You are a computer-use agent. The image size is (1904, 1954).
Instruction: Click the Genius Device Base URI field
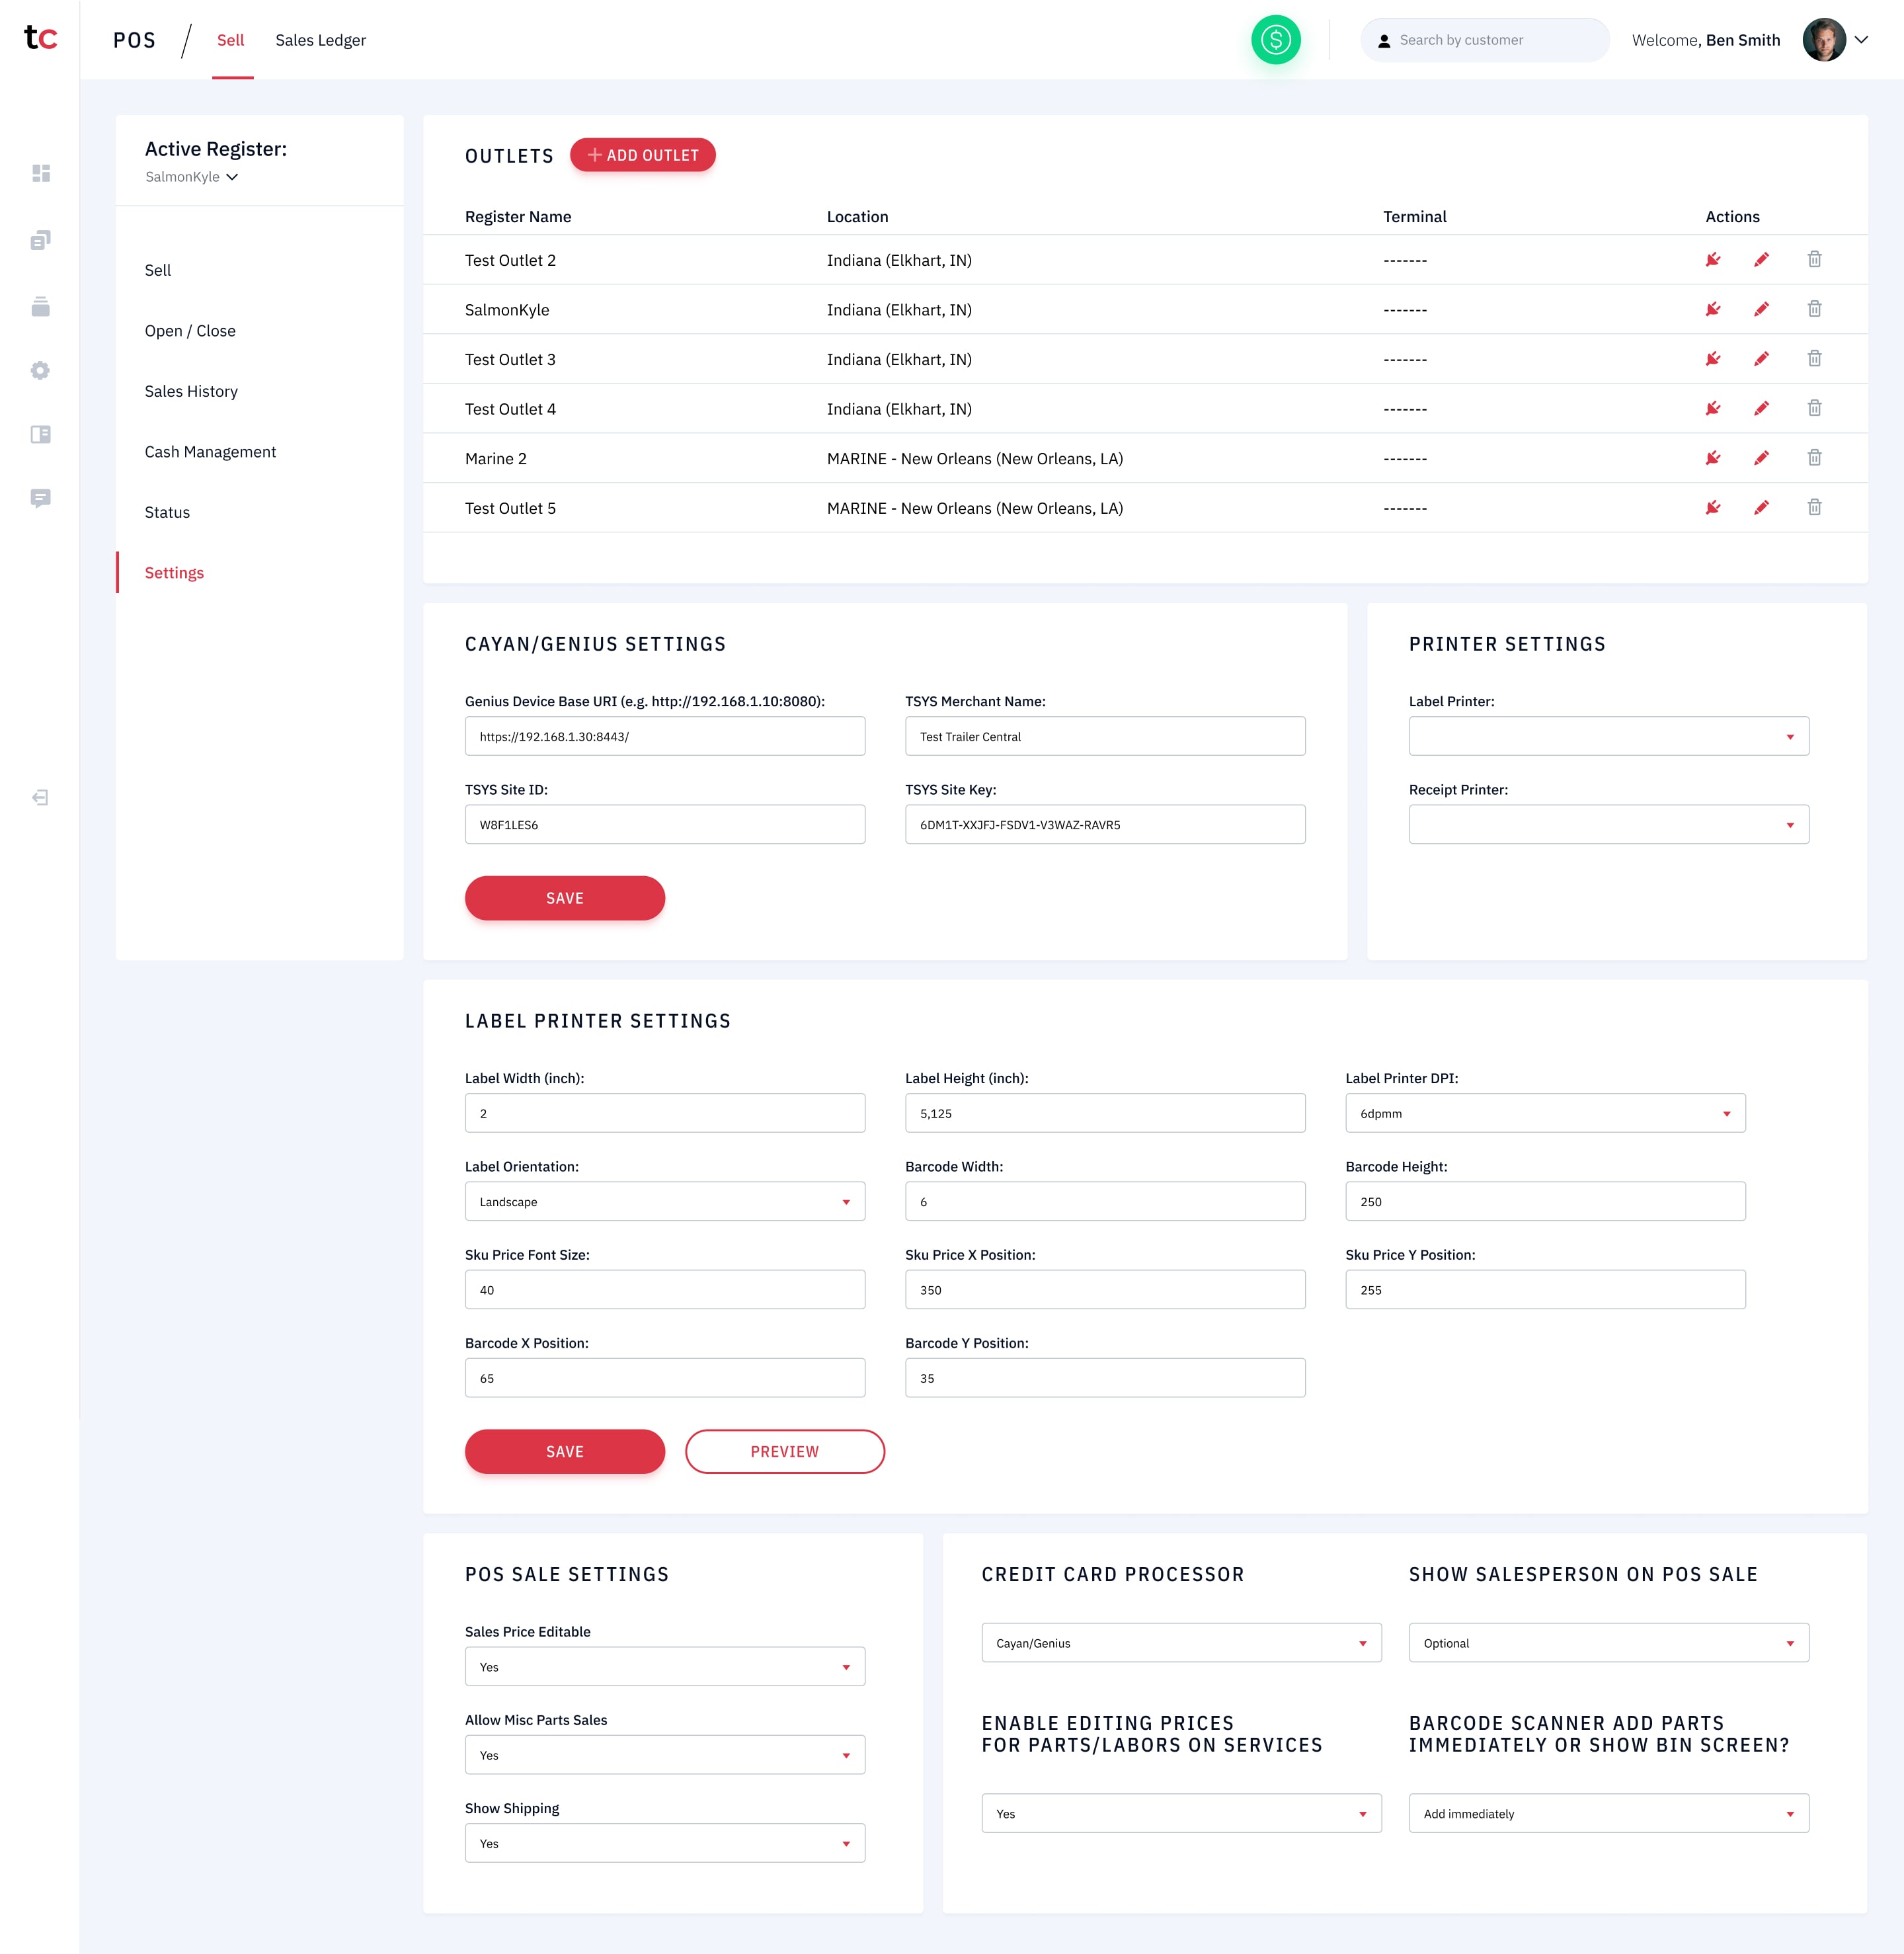(x=665, y=736)
